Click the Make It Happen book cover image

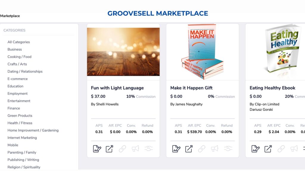[202, 51]
